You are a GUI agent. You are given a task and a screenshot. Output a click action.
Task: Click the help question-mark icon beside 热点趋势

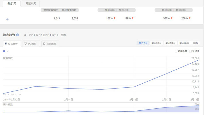pos(18,35)
